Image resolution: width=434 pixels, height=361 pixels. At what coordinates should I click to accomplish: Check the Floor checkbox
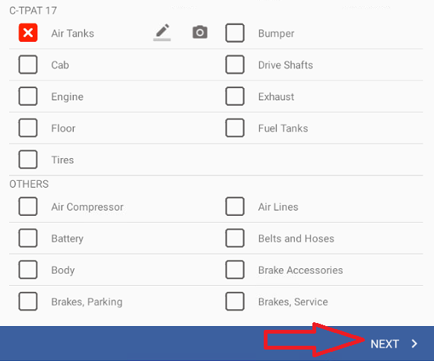[x=28, y=128]
